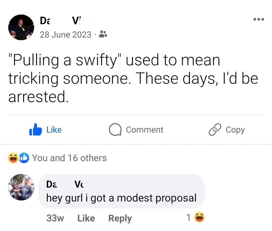Open the post author's profile picture
This screenshot has width=272, height=231.
point(21,27)
